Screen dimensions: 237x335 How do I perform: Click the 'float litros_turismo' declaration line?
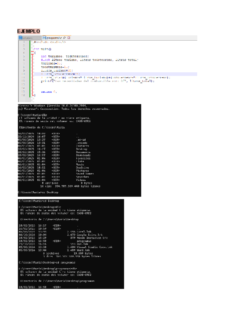click(x=90, y=60)
